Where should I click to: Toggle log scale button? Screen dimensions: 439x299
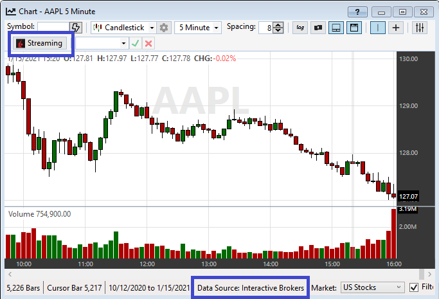(x=300, y=28)
